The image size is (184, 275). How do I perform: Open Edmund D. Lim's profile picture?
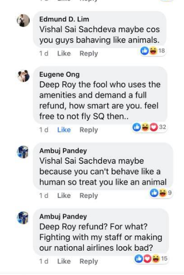pos(23,20)
